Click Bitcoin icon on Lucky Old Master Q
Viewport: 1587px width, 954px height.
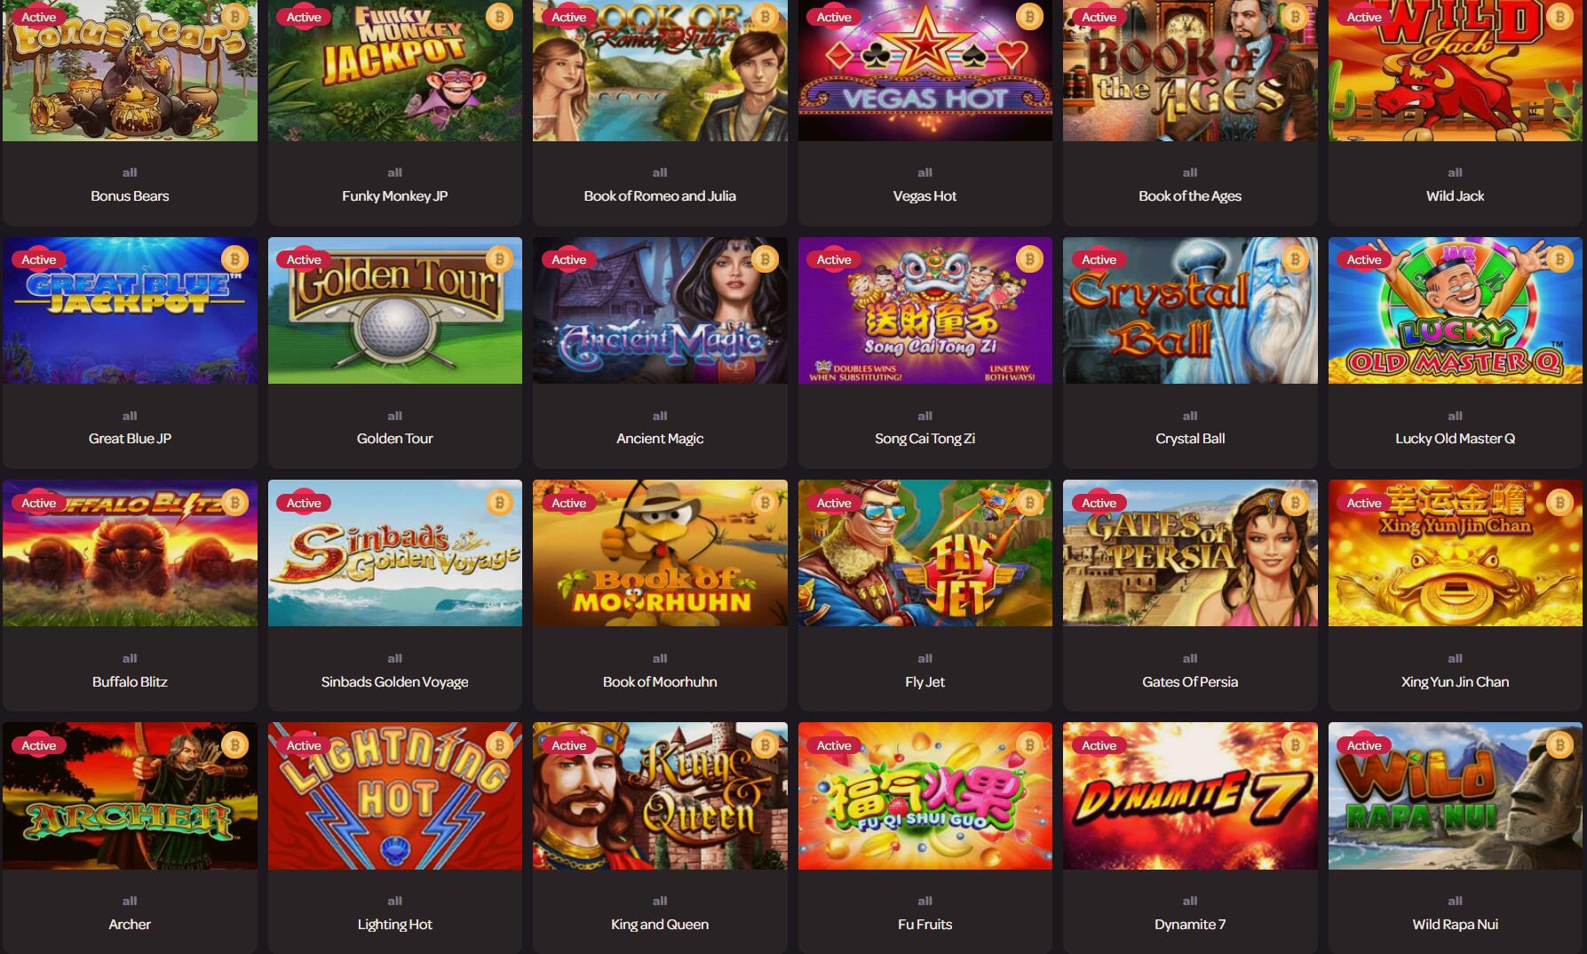click(1559, 259)
